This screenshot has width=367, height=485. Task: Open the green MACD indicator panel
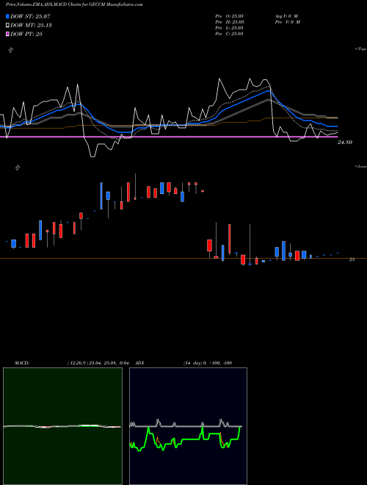(62, 426)
